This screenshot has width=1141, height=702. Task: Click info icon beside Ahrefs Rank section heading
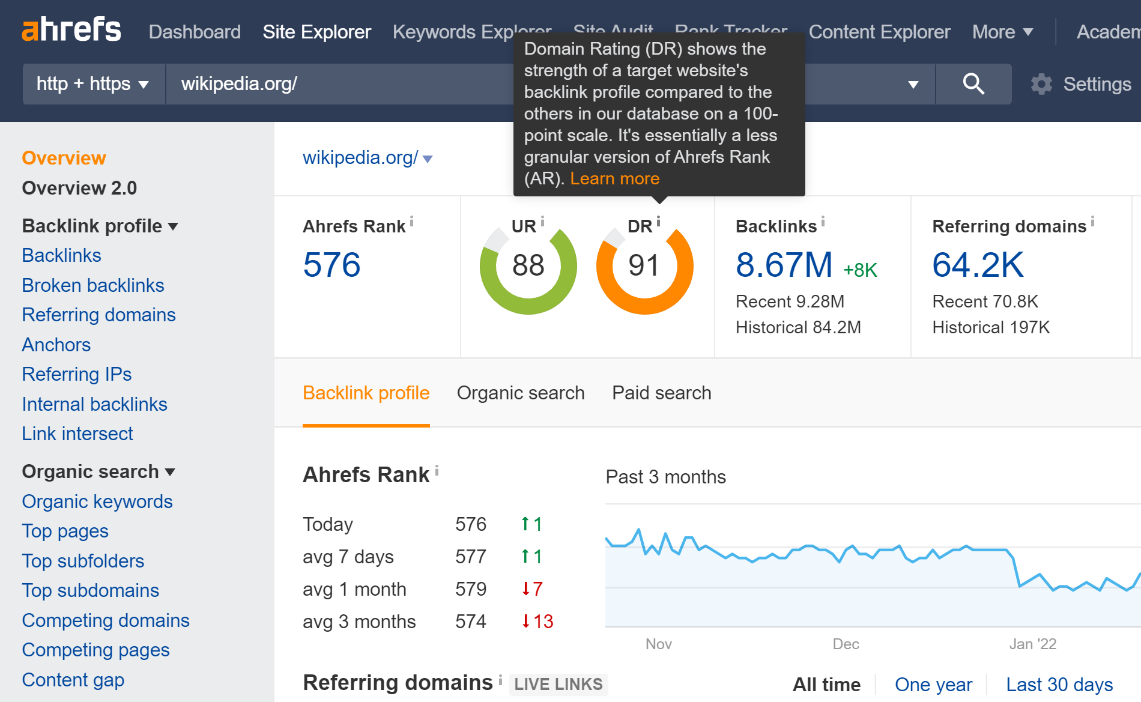coord(437,470)
